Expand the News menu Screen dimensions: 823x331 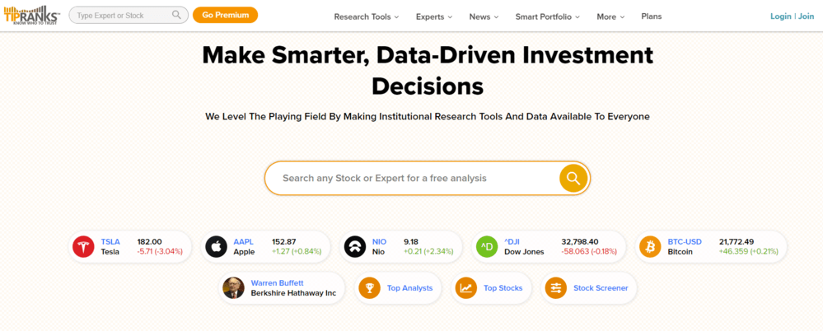(484, 16)
